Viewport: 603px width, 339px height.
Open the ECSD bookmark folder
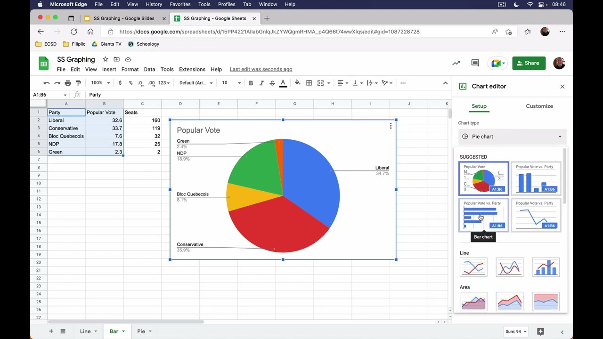coord(46,44)
